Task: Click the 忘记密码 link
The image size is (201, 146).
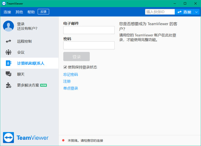Action: coord(71,75)
